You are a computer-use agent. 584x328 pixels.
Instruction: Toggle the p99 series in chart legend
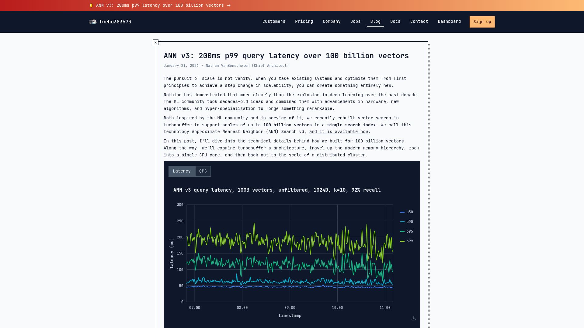[407, 241]
